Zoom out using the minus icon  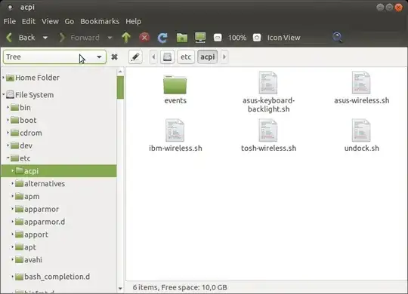(x=218, y=38)
